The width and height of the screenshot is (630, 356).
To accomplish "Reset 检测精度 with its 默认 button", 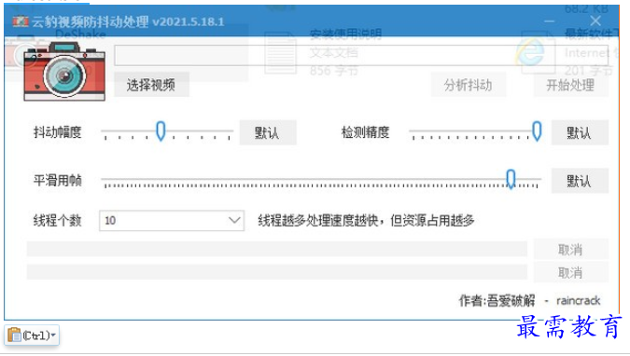I will pyautogui.click(x=580, y=132).
